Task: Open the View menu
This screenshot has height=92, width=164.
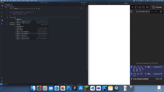Action: pyautogui.click(x=18, y=1)
